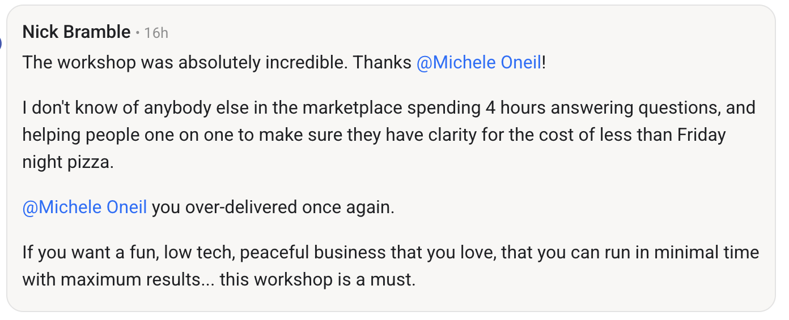Viewport: 789px width, 320px height.
Task: Open Nick Bramble's profile from the author name
Action: click(x=77, y=32)
